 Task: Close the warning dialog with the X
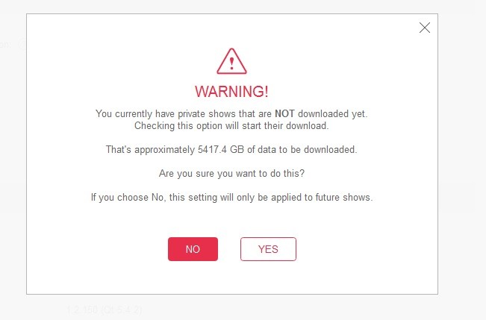coord(425,28)
